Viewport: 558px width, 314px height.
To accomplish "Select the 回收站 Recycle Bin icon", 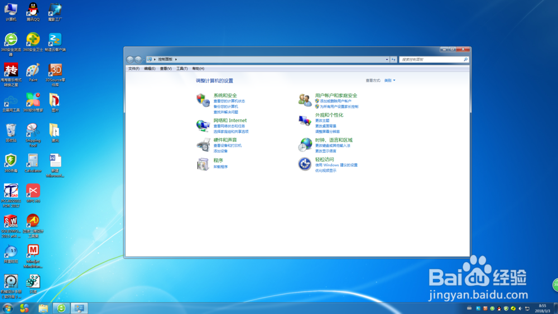I will point(11,133).
